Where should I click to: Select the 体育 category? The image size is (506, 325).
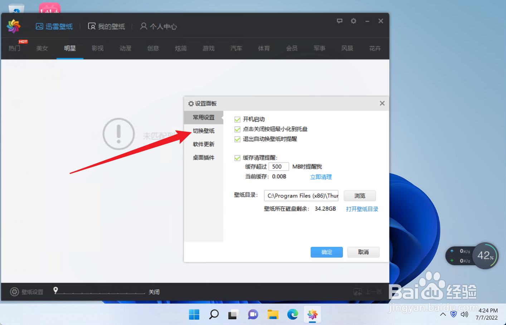(264, 48)
